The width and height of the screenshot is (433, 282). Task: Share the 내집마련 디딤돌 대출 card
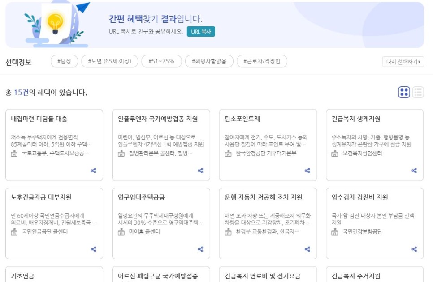click(94, 170)
